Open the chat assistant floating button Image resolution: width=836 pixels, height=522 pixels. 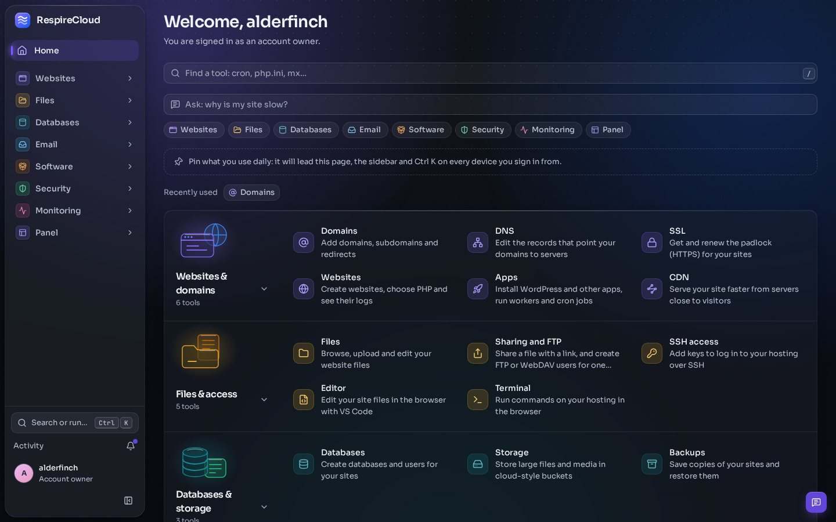pos(816,502)
